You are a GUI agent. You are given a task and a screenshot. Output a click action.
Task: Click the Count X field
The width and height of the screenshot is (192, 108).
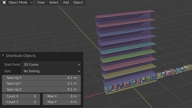pyautogui.click(x=21, y=96)
